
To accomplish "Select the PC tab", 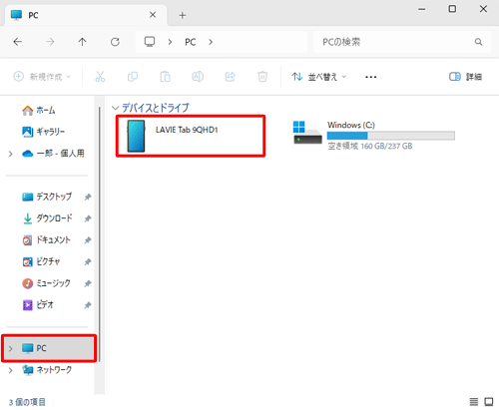I will [x=86, y=15].
